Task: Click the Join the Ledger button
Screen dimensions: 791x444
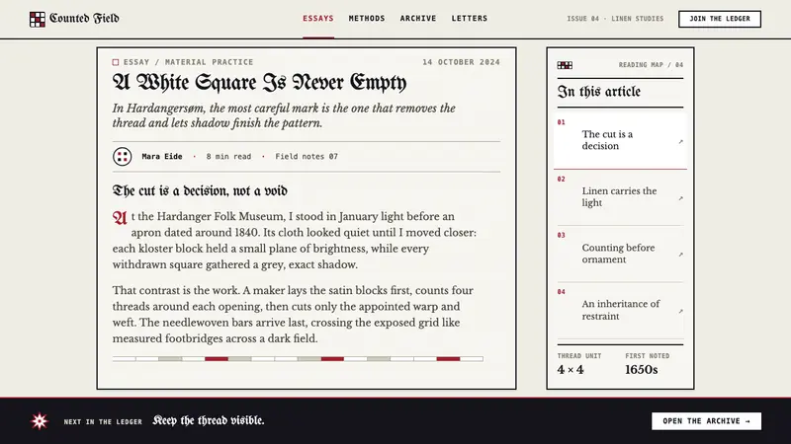Action: [x=720, y=19]
